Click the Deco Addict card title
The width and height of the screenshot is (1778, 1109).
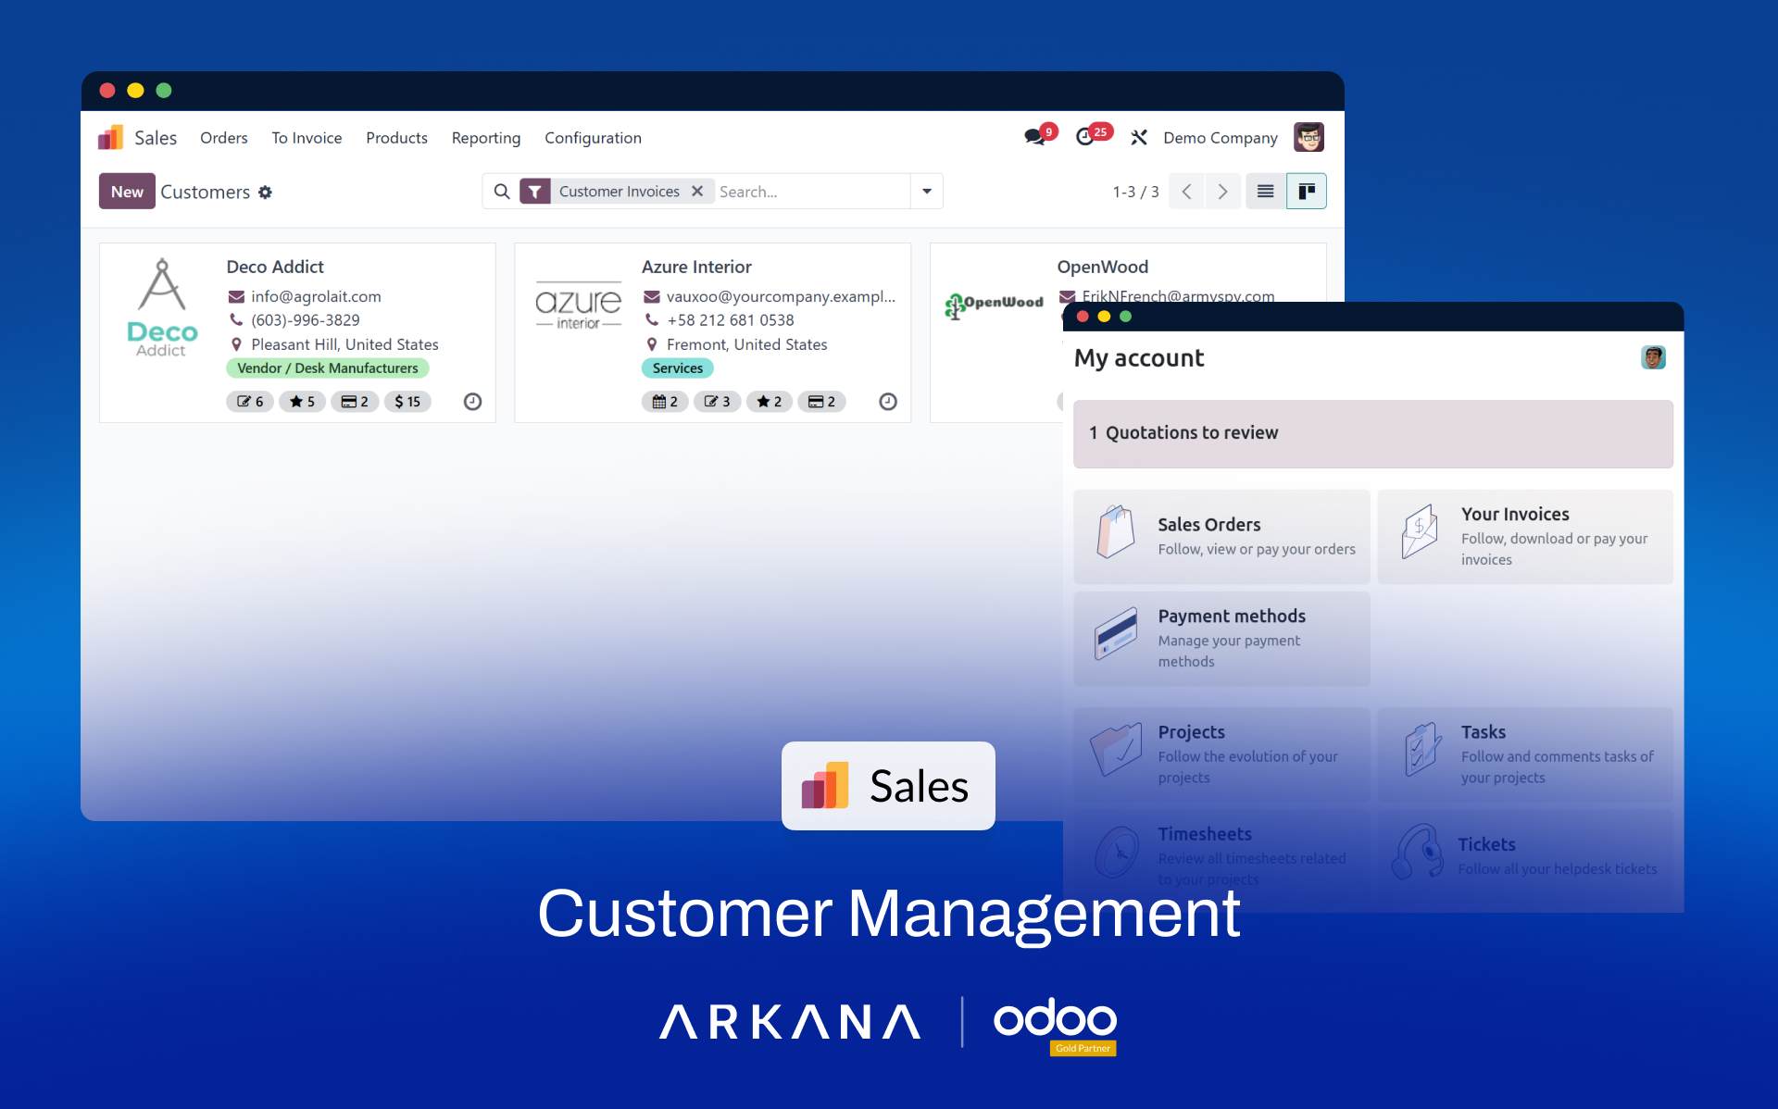coord(275,267)
